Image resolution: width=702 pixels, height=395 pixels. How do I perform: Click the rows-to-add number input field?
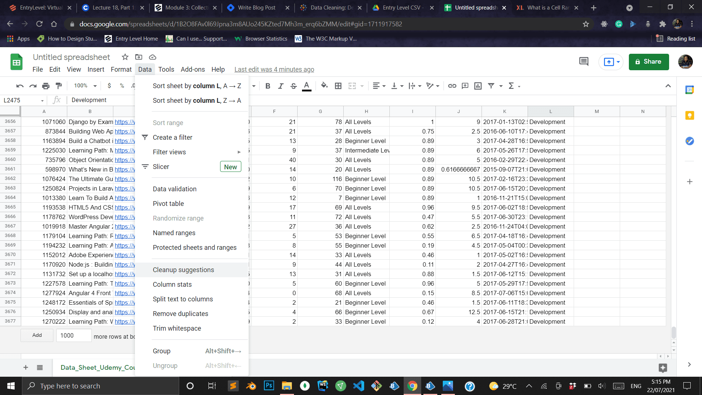point(74,335)
